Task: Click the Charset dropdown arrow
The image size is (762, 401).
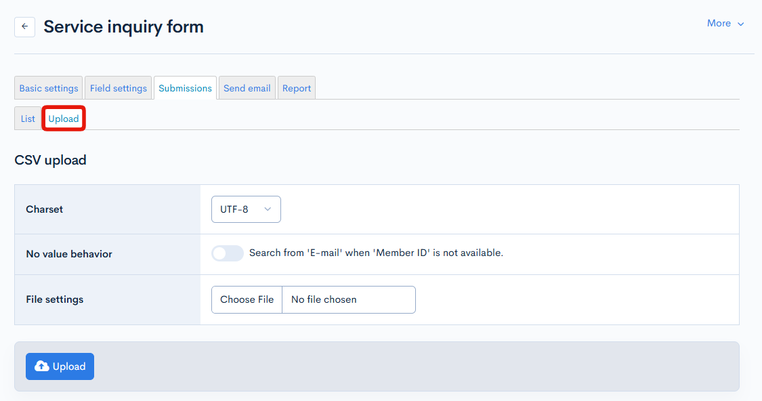Action: click(268, 209)
